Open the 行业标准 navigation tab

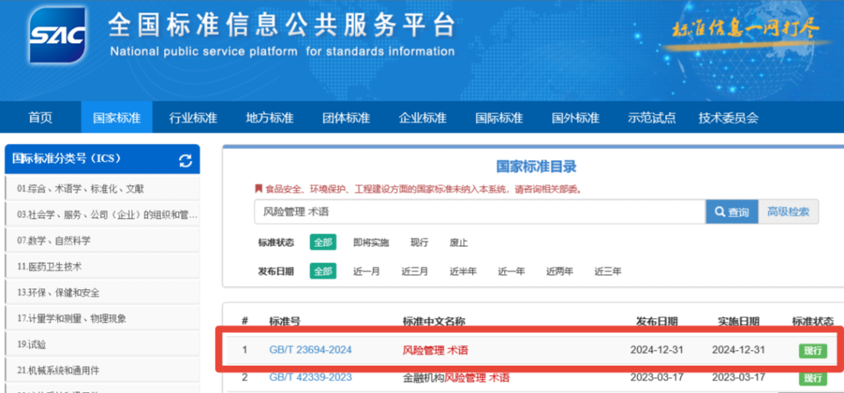(193, 118)
